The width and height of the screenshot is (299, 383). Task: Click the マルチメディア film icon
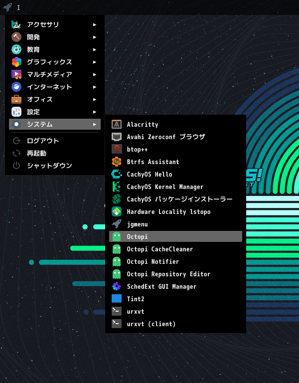pyautogui.click(x=16, y=74)
